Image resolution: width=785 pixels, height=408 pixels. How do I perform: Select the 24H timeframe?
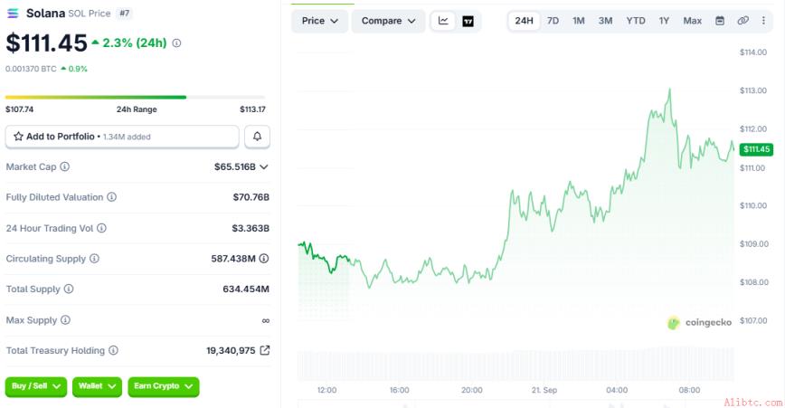pyautogui.click(x=525, y=21)
